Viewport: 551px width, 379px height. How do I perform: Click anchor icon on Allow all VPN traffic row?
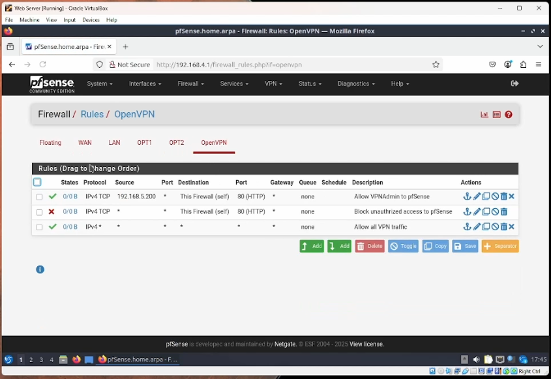467,227
